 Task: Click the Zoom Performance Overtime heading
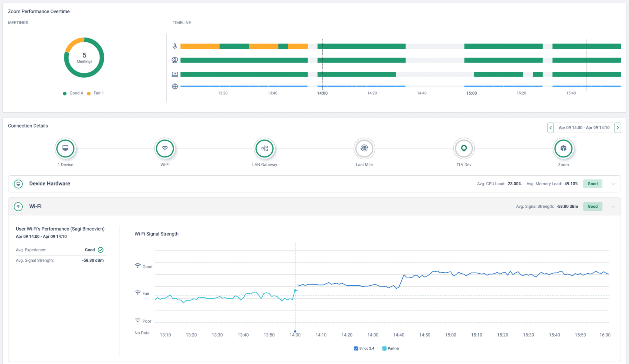click(x=39, y=11)
